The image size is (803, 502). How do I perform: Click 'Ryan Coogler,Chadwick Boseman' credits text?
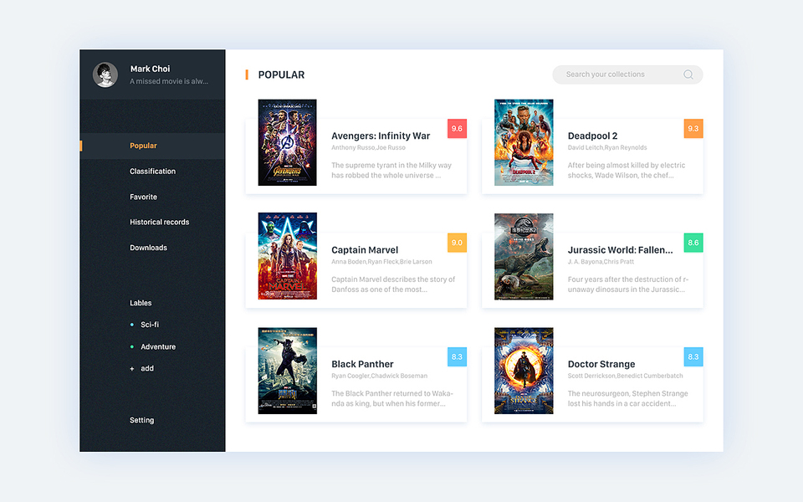tap(379, 376)
